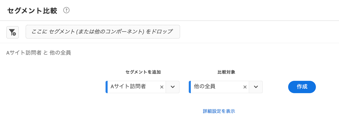Click the 比較対象 column label
Image resolution: width=339 pixels, height=117 pixels.
[226, 72]
